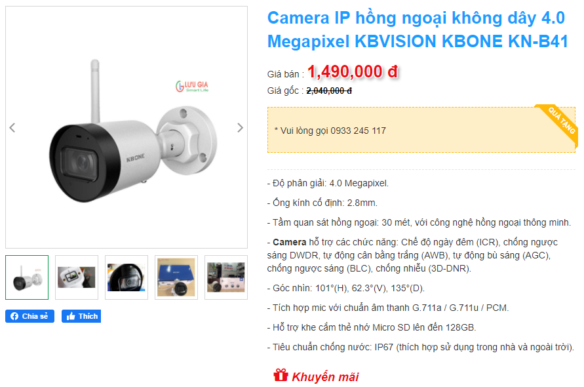Click the sale price 1,490,000 đ
This screenshot has width=584, height=387.
pos(353,71)
